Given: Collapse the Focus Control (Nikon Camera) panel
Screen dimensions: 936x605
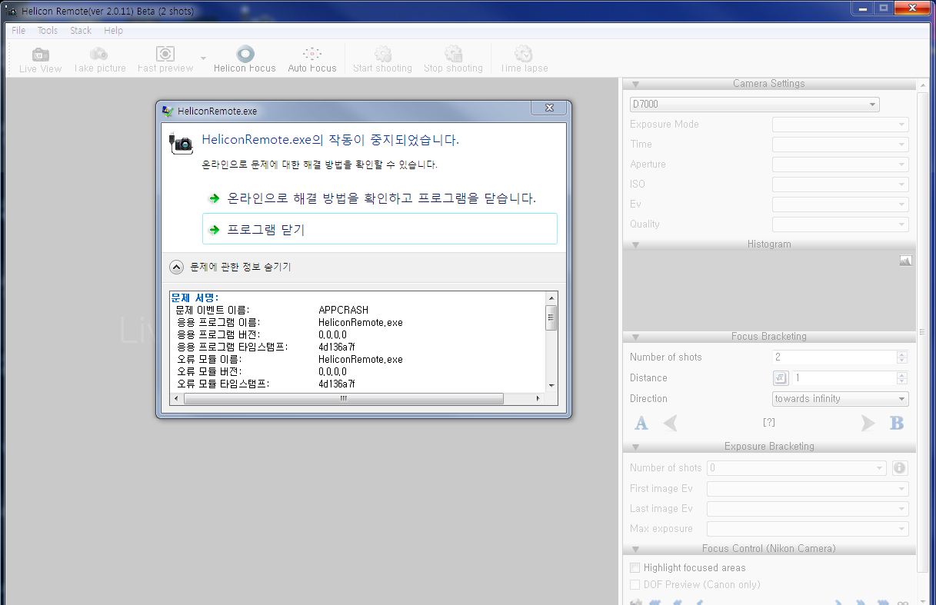Looking at the screenshot, I should pyautogui.click(x=636, y=549).
